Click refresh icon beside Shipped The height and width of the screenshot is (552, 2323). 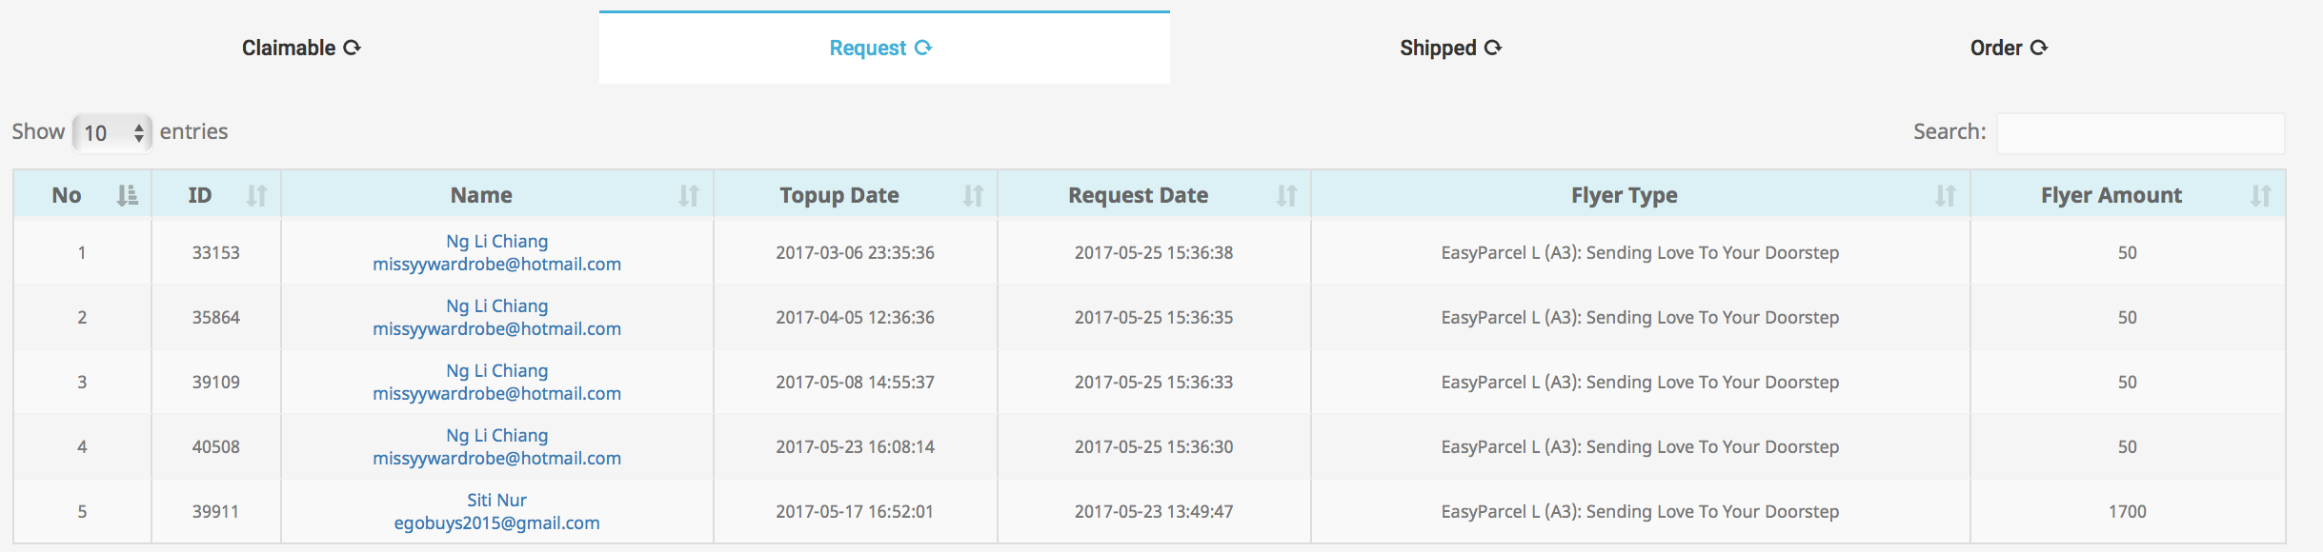click(x=1493, y=48)
